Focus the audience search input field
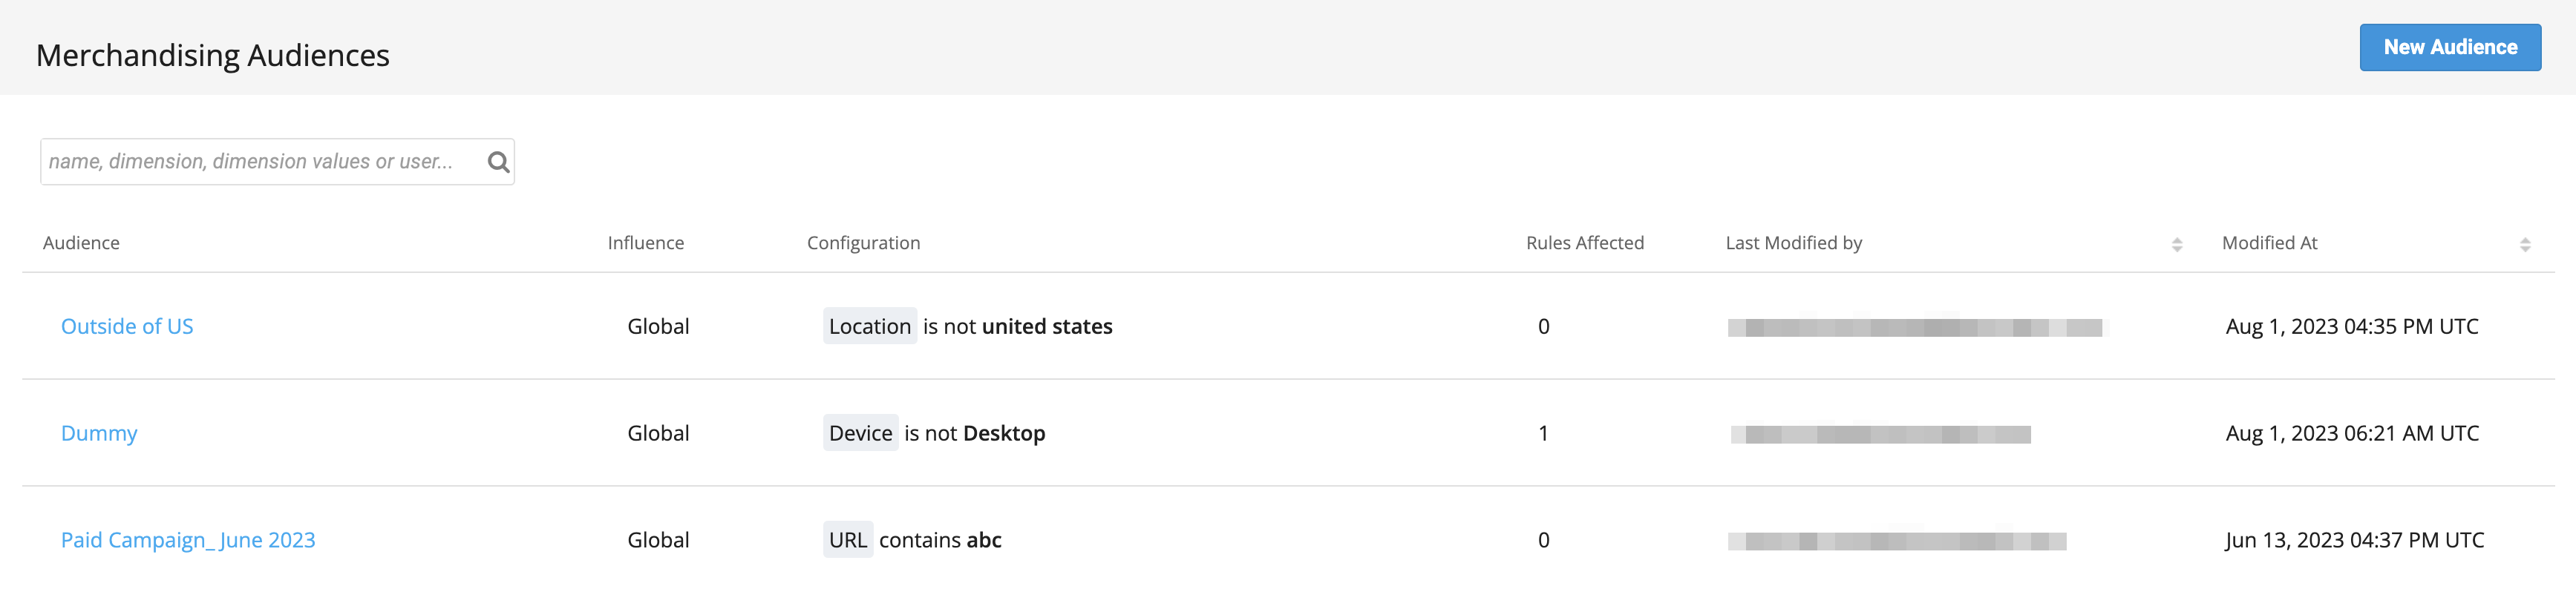This screenshot has width=2576, height=589. [260, 162]
